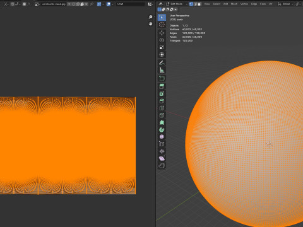Unlink the continents mask image with X

tap(86, 4)
